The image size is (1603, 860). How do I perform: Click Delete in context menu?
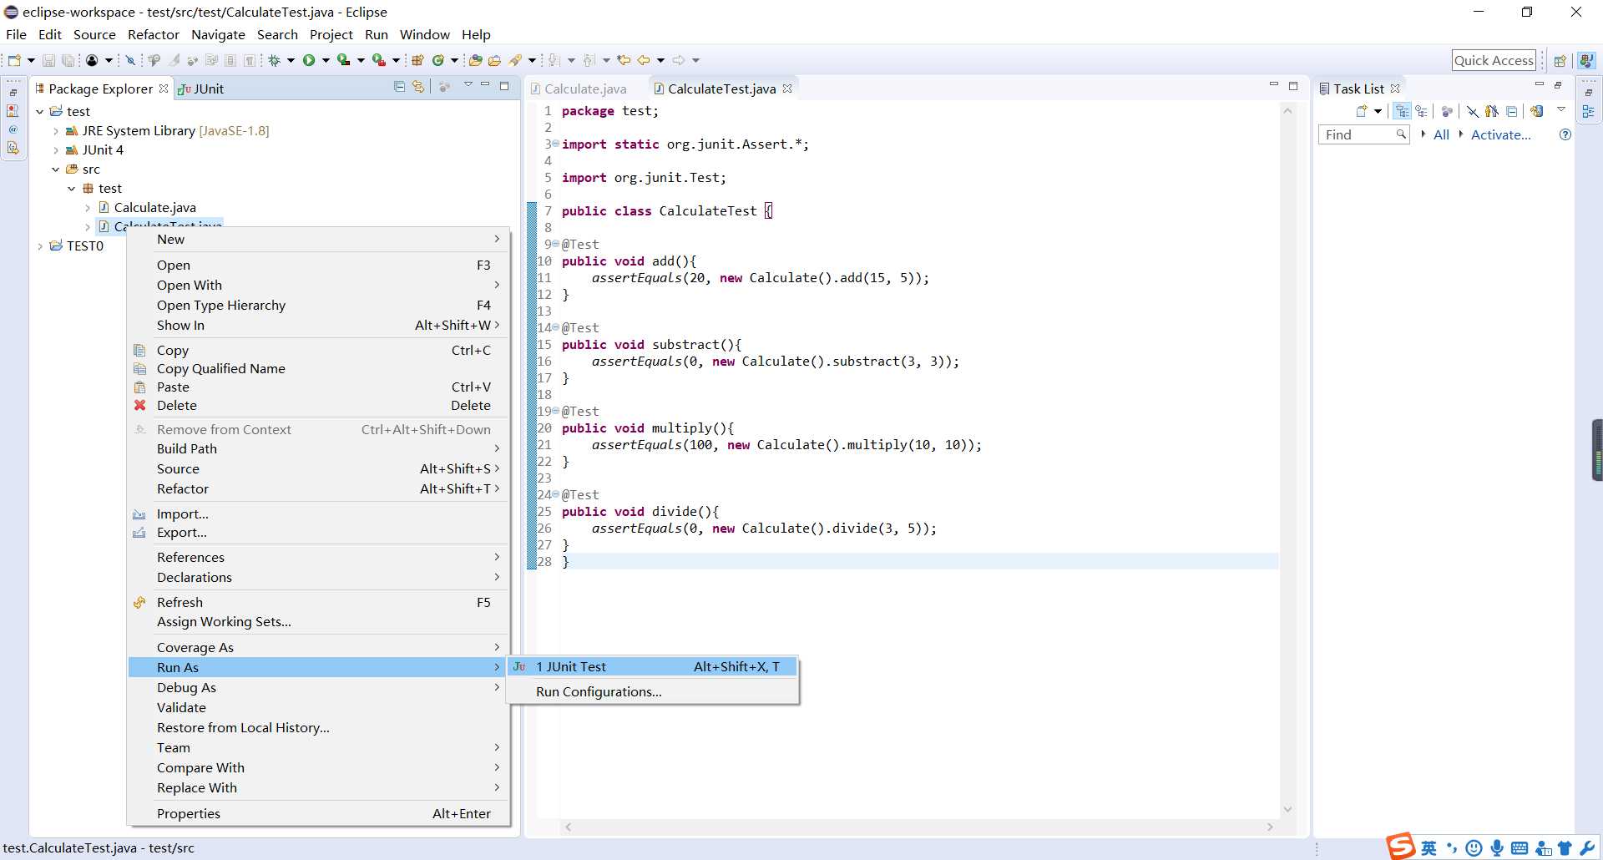[318, 405]
